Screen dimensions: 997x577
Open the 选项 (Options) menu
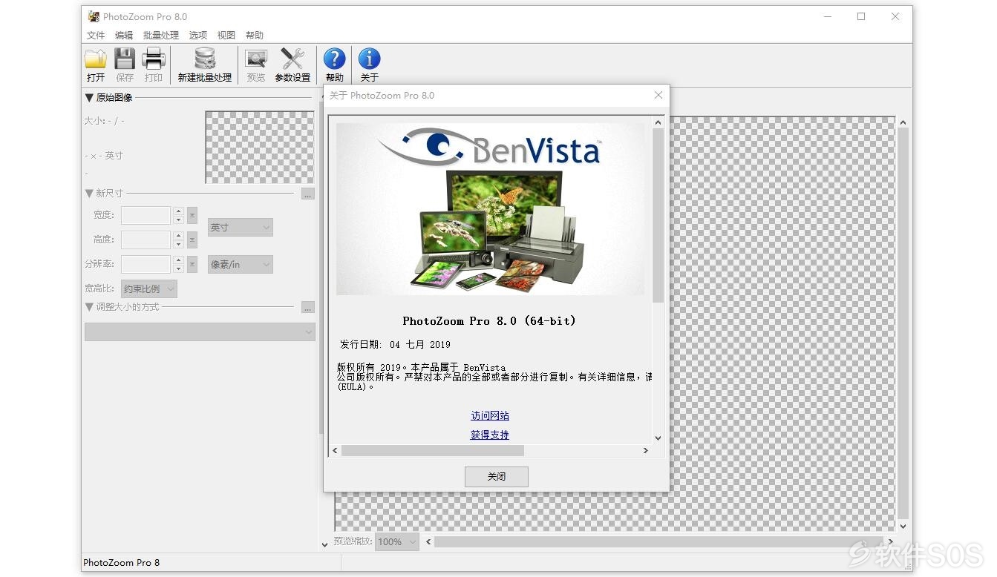(198, 35)
